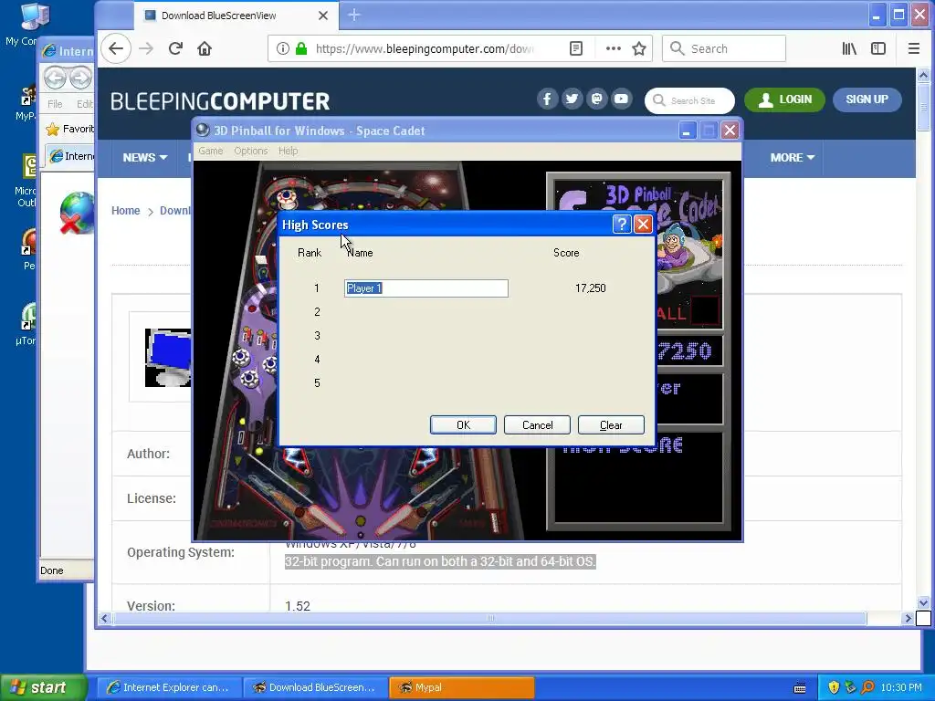The width and height of the screenshot is (935, 701).
Task: Go forward in the browser
Action: [x=146, y=48]
